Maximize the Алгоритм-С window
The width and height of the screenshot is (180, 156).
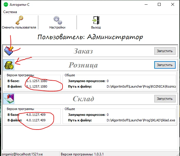tap(159, 4)
